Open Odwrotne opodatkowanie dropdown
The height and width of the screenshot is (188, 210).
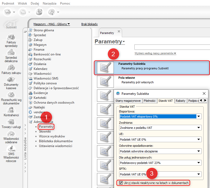[x=160, y=151]
